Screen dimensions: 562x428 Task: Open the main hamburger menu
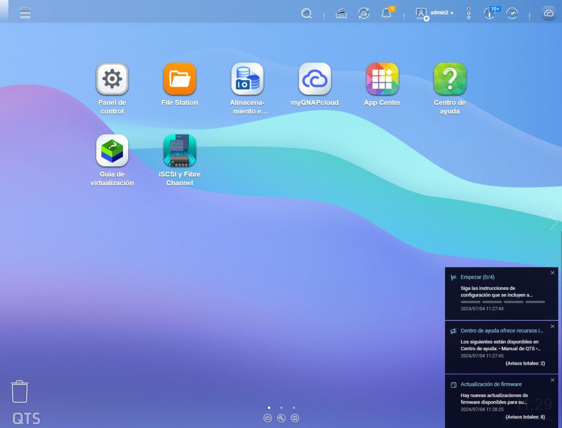25,13
